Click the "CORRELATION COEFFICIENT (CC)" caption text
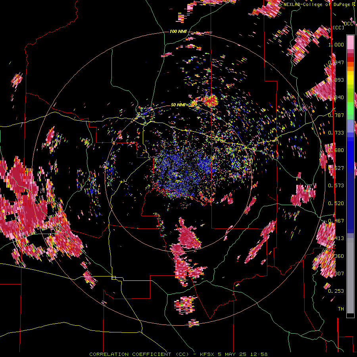This screenshot has height=357, width=357. (139, 354)
